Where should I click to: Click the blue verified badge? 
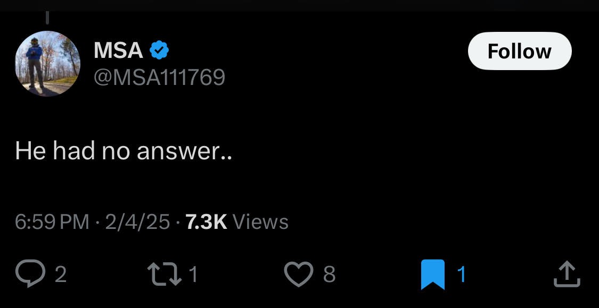tap(159, 51)
